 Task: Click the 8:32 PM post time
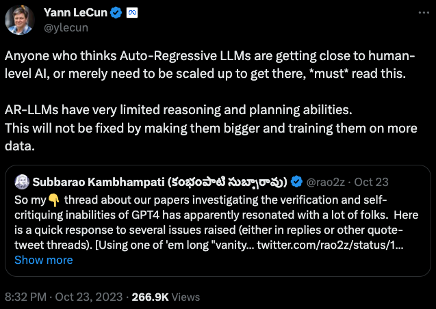pos(27,297)
